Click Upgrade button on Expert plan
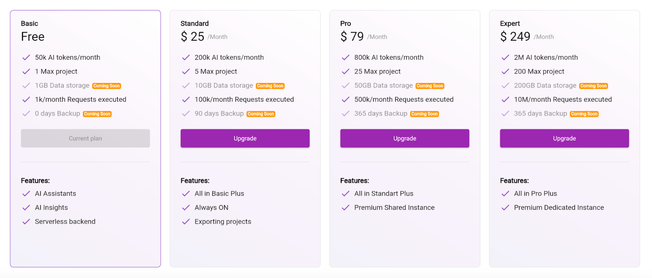The width and height of the screenshot is (652, 278). pos(564,138)
